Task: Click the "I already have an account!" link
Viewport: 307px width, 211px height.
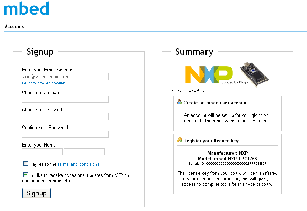Action: pyautogui.click(x=43, y=83)
